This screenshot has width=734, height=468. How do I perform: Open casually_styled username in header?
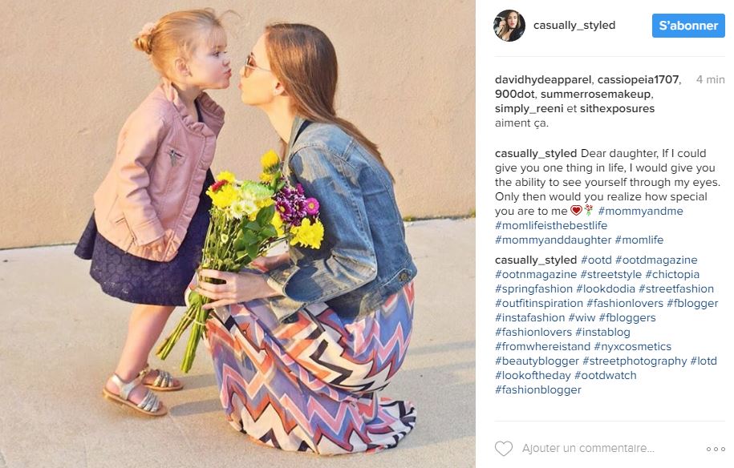[574, 26]
